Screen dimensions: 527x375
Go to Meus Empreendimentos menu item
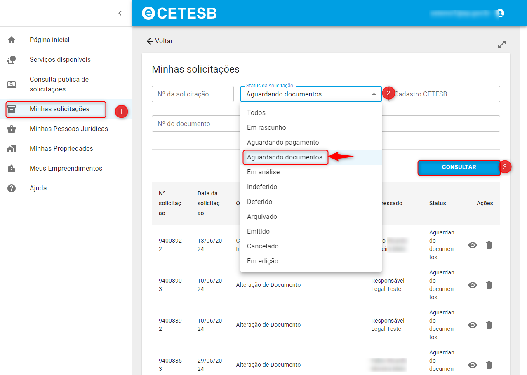coord(66,169)
